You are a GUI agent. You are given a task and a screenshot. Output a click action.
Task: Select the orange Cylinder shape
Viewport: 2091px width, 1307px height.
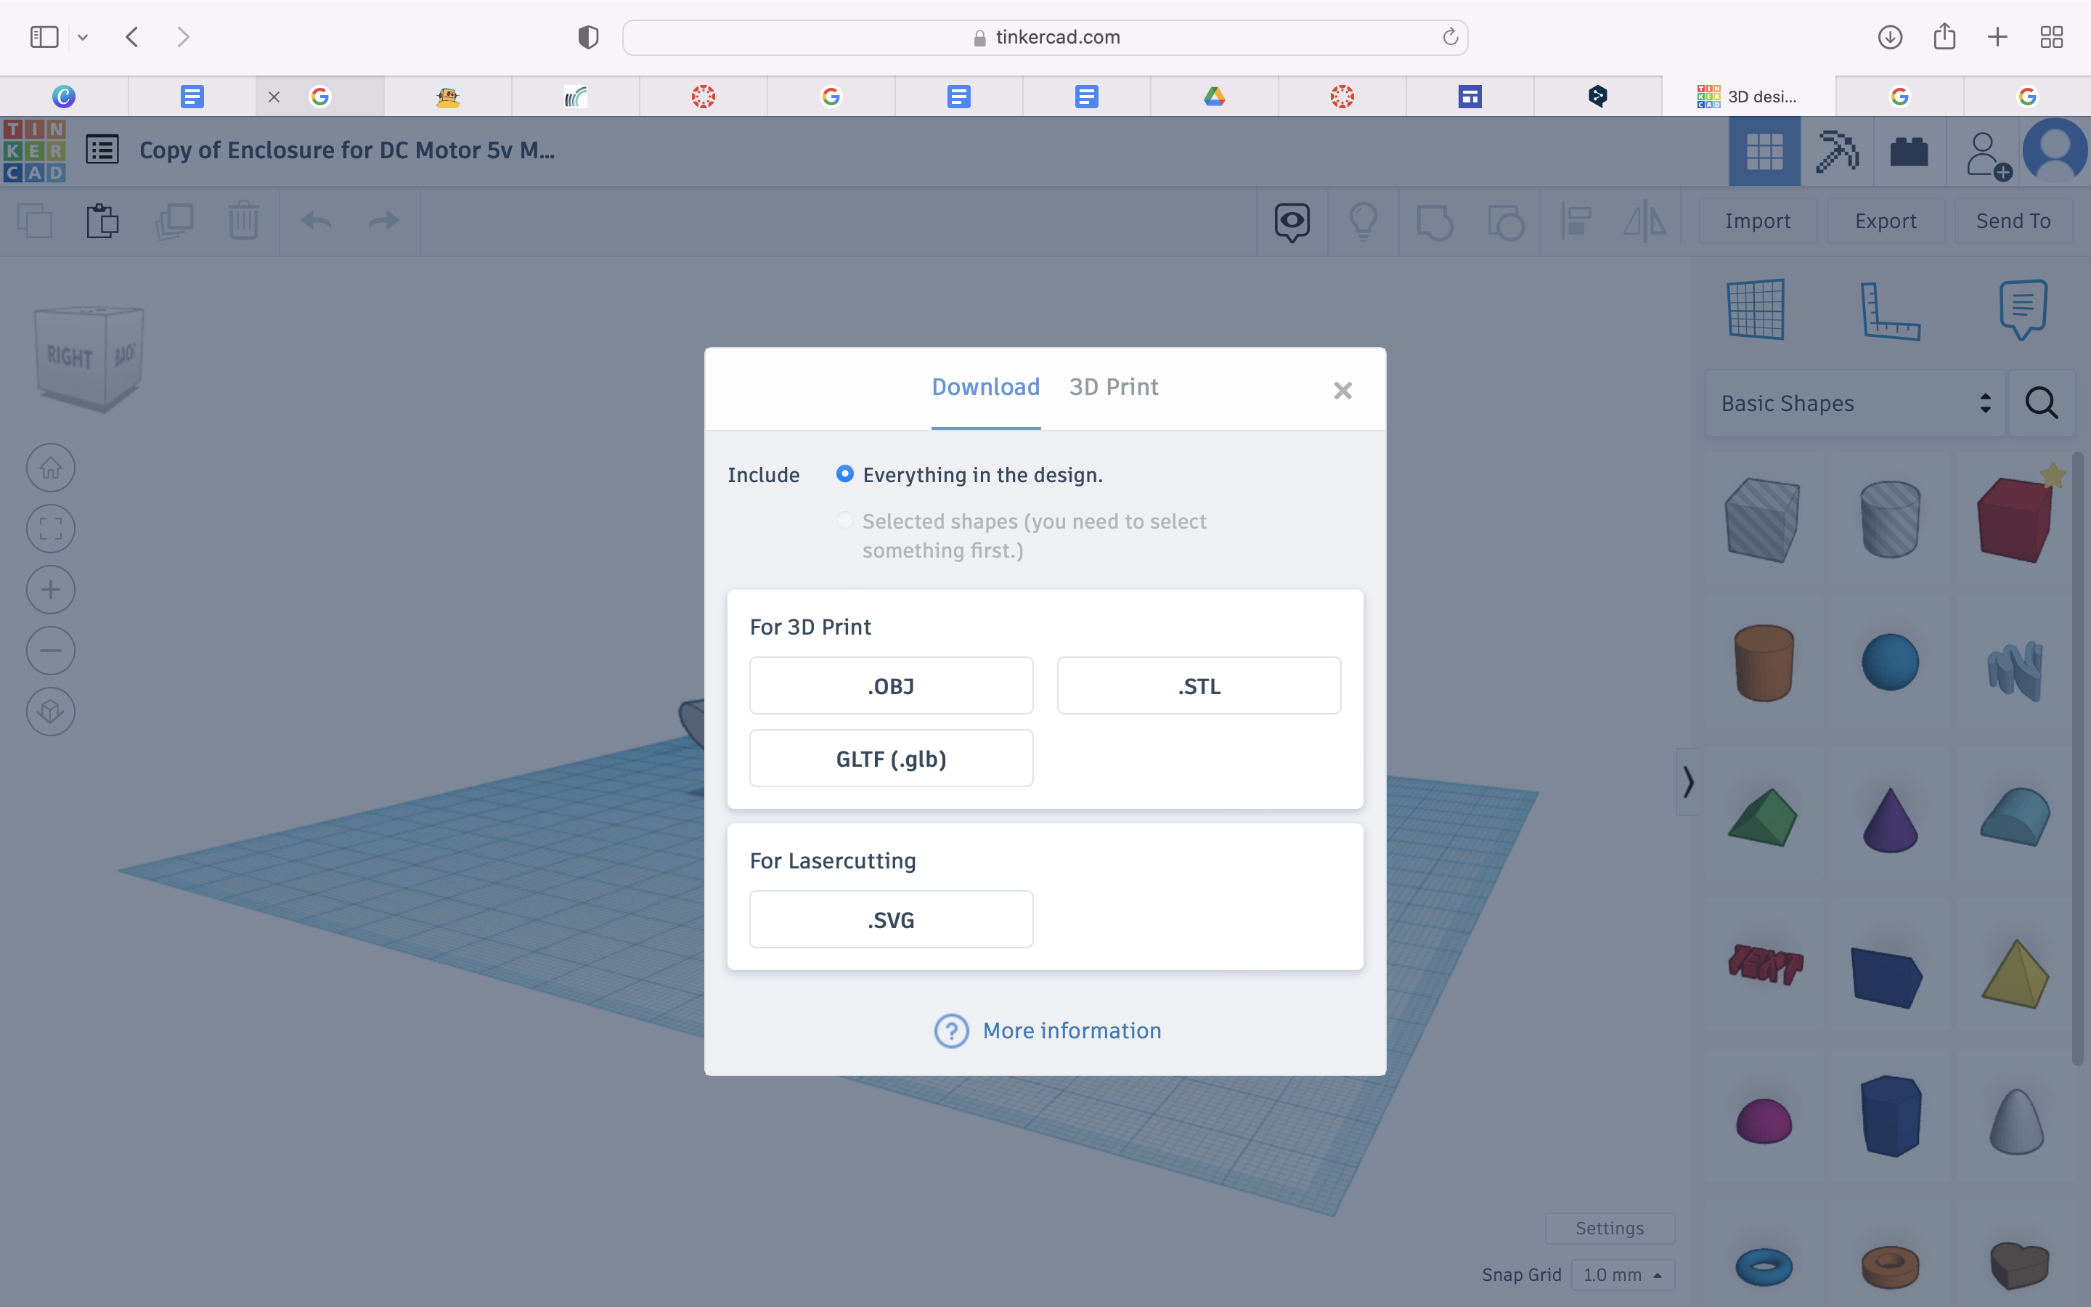pos(1764,663)
